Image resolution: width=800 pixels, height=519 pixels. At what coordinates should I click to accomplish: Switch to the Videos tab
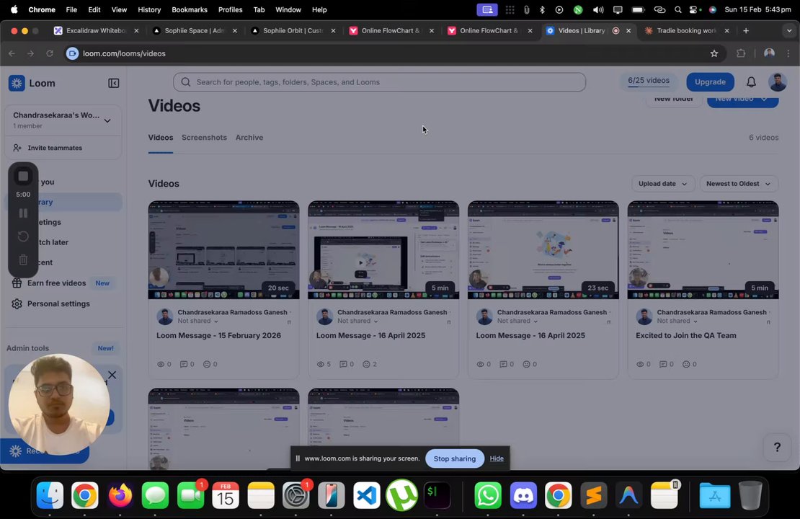pyautogui.click(x=160, y=138)
